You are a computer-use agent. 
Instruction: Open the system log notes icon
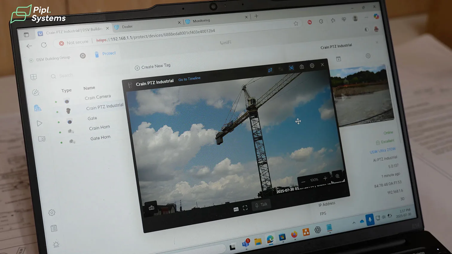(x=54, y=228)
